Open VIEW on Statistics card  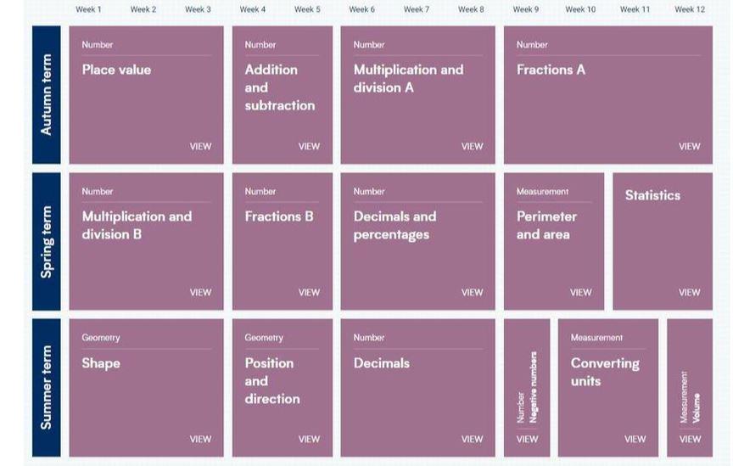coord(689,292)
